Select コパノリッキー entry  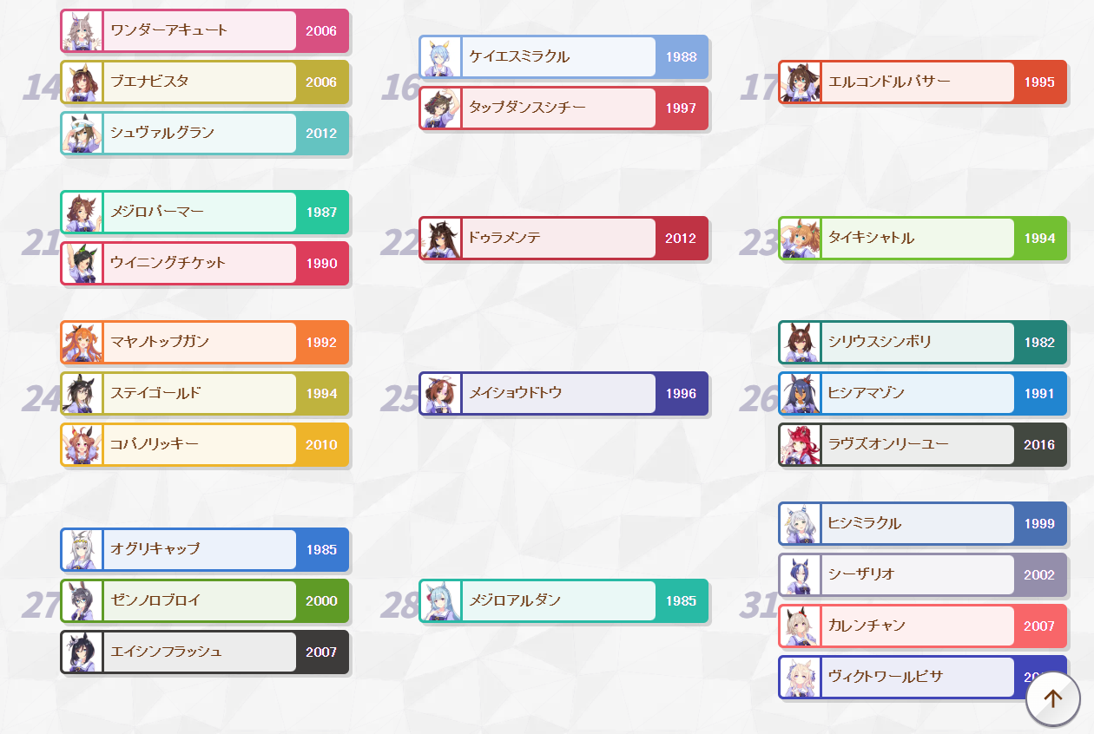click(x=205, y=444)
